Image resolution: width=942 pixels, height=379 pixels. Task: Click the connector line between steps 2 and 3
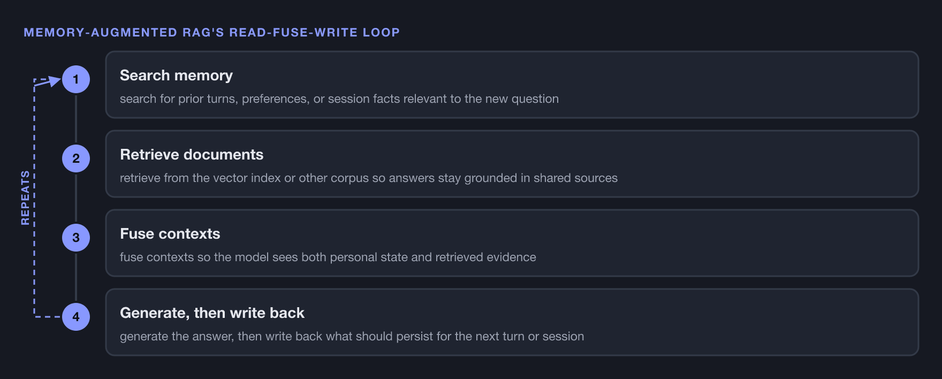pyautogui.click(x=76, y=198)
